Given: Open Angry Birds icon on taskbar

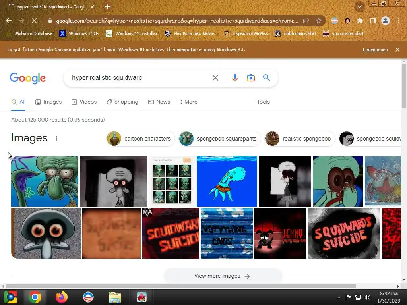Looking at the screenshot, I should click(142, 297).
